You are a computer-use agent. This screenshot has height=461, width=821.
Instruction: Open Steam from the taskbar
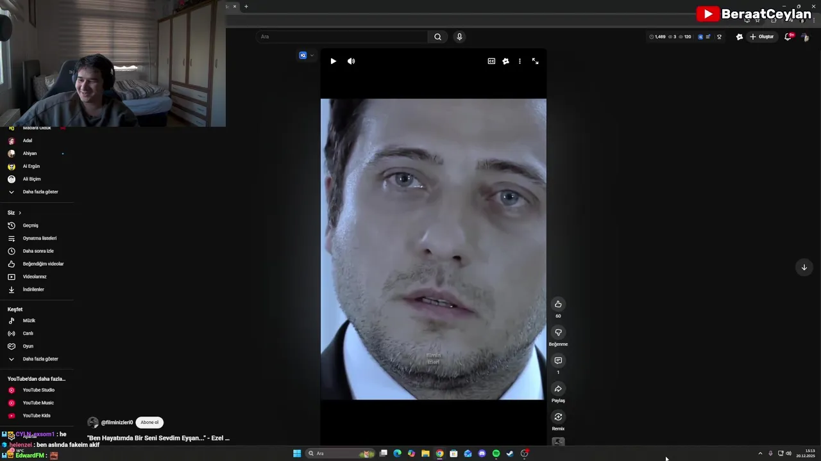coord(510,453)
